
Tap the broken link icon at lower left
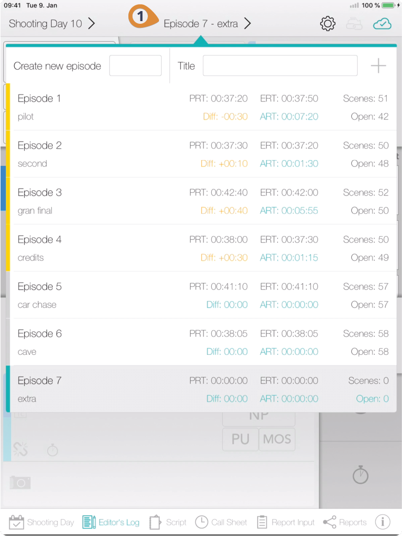(20, 449)
